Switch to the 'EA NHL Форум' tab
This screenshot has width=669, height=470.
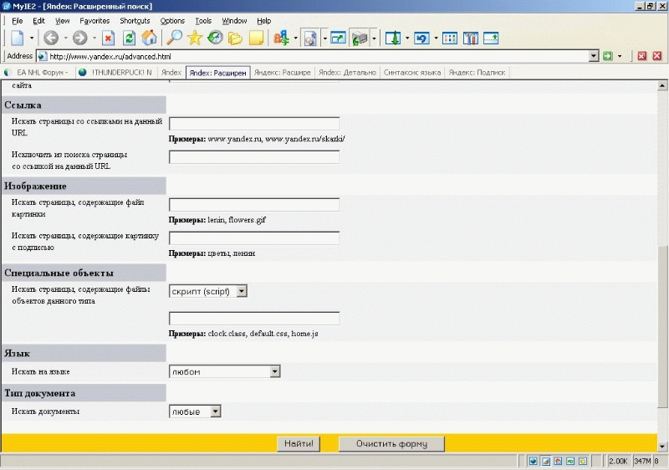click(x=38, y=73)
